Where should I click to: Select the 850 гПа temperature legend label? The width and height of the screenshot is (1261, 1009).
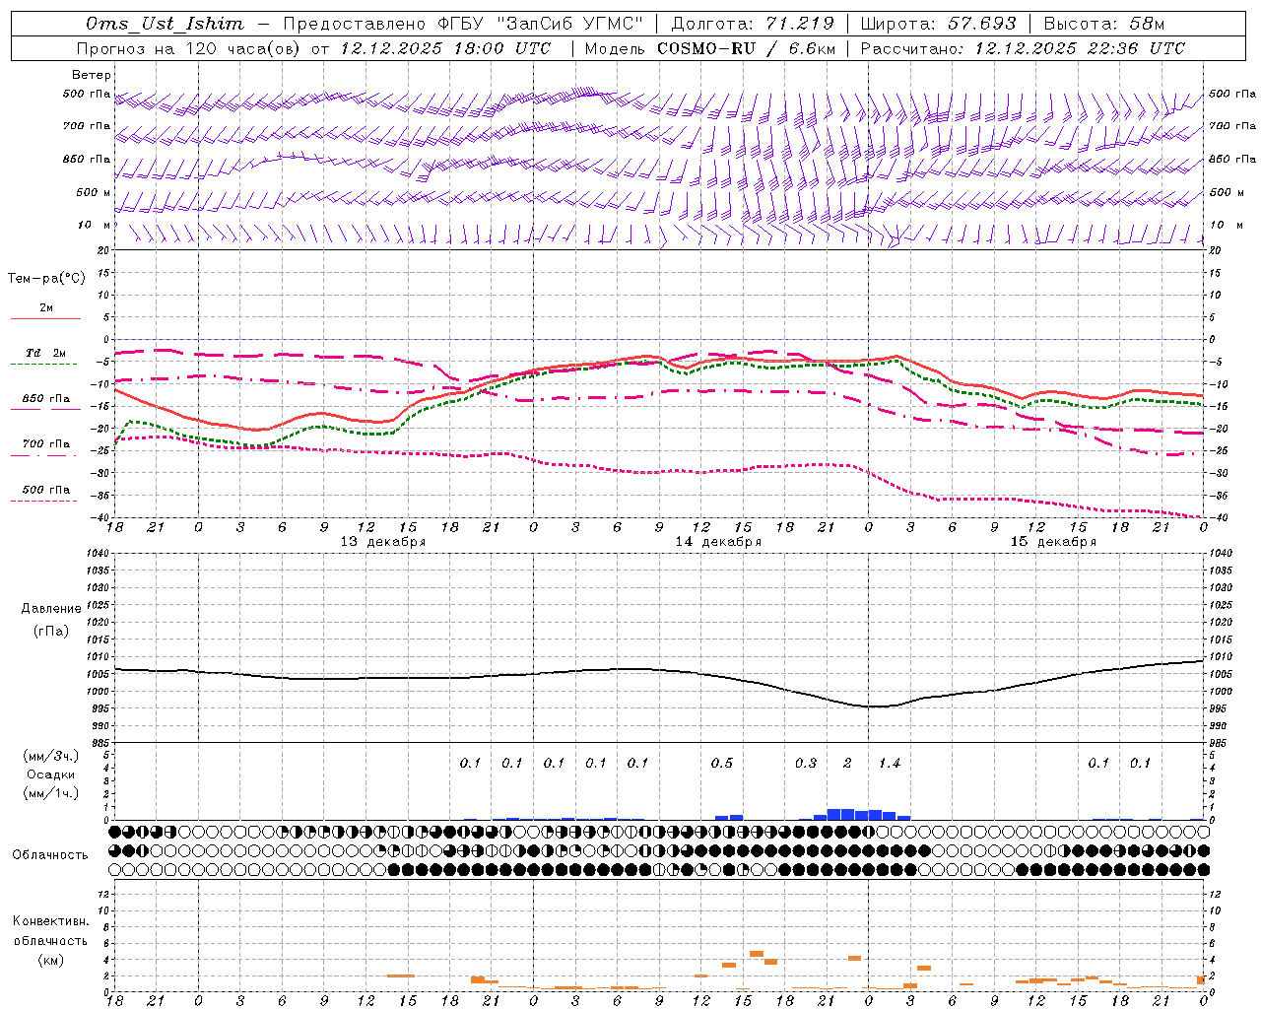tap(46, 399)
